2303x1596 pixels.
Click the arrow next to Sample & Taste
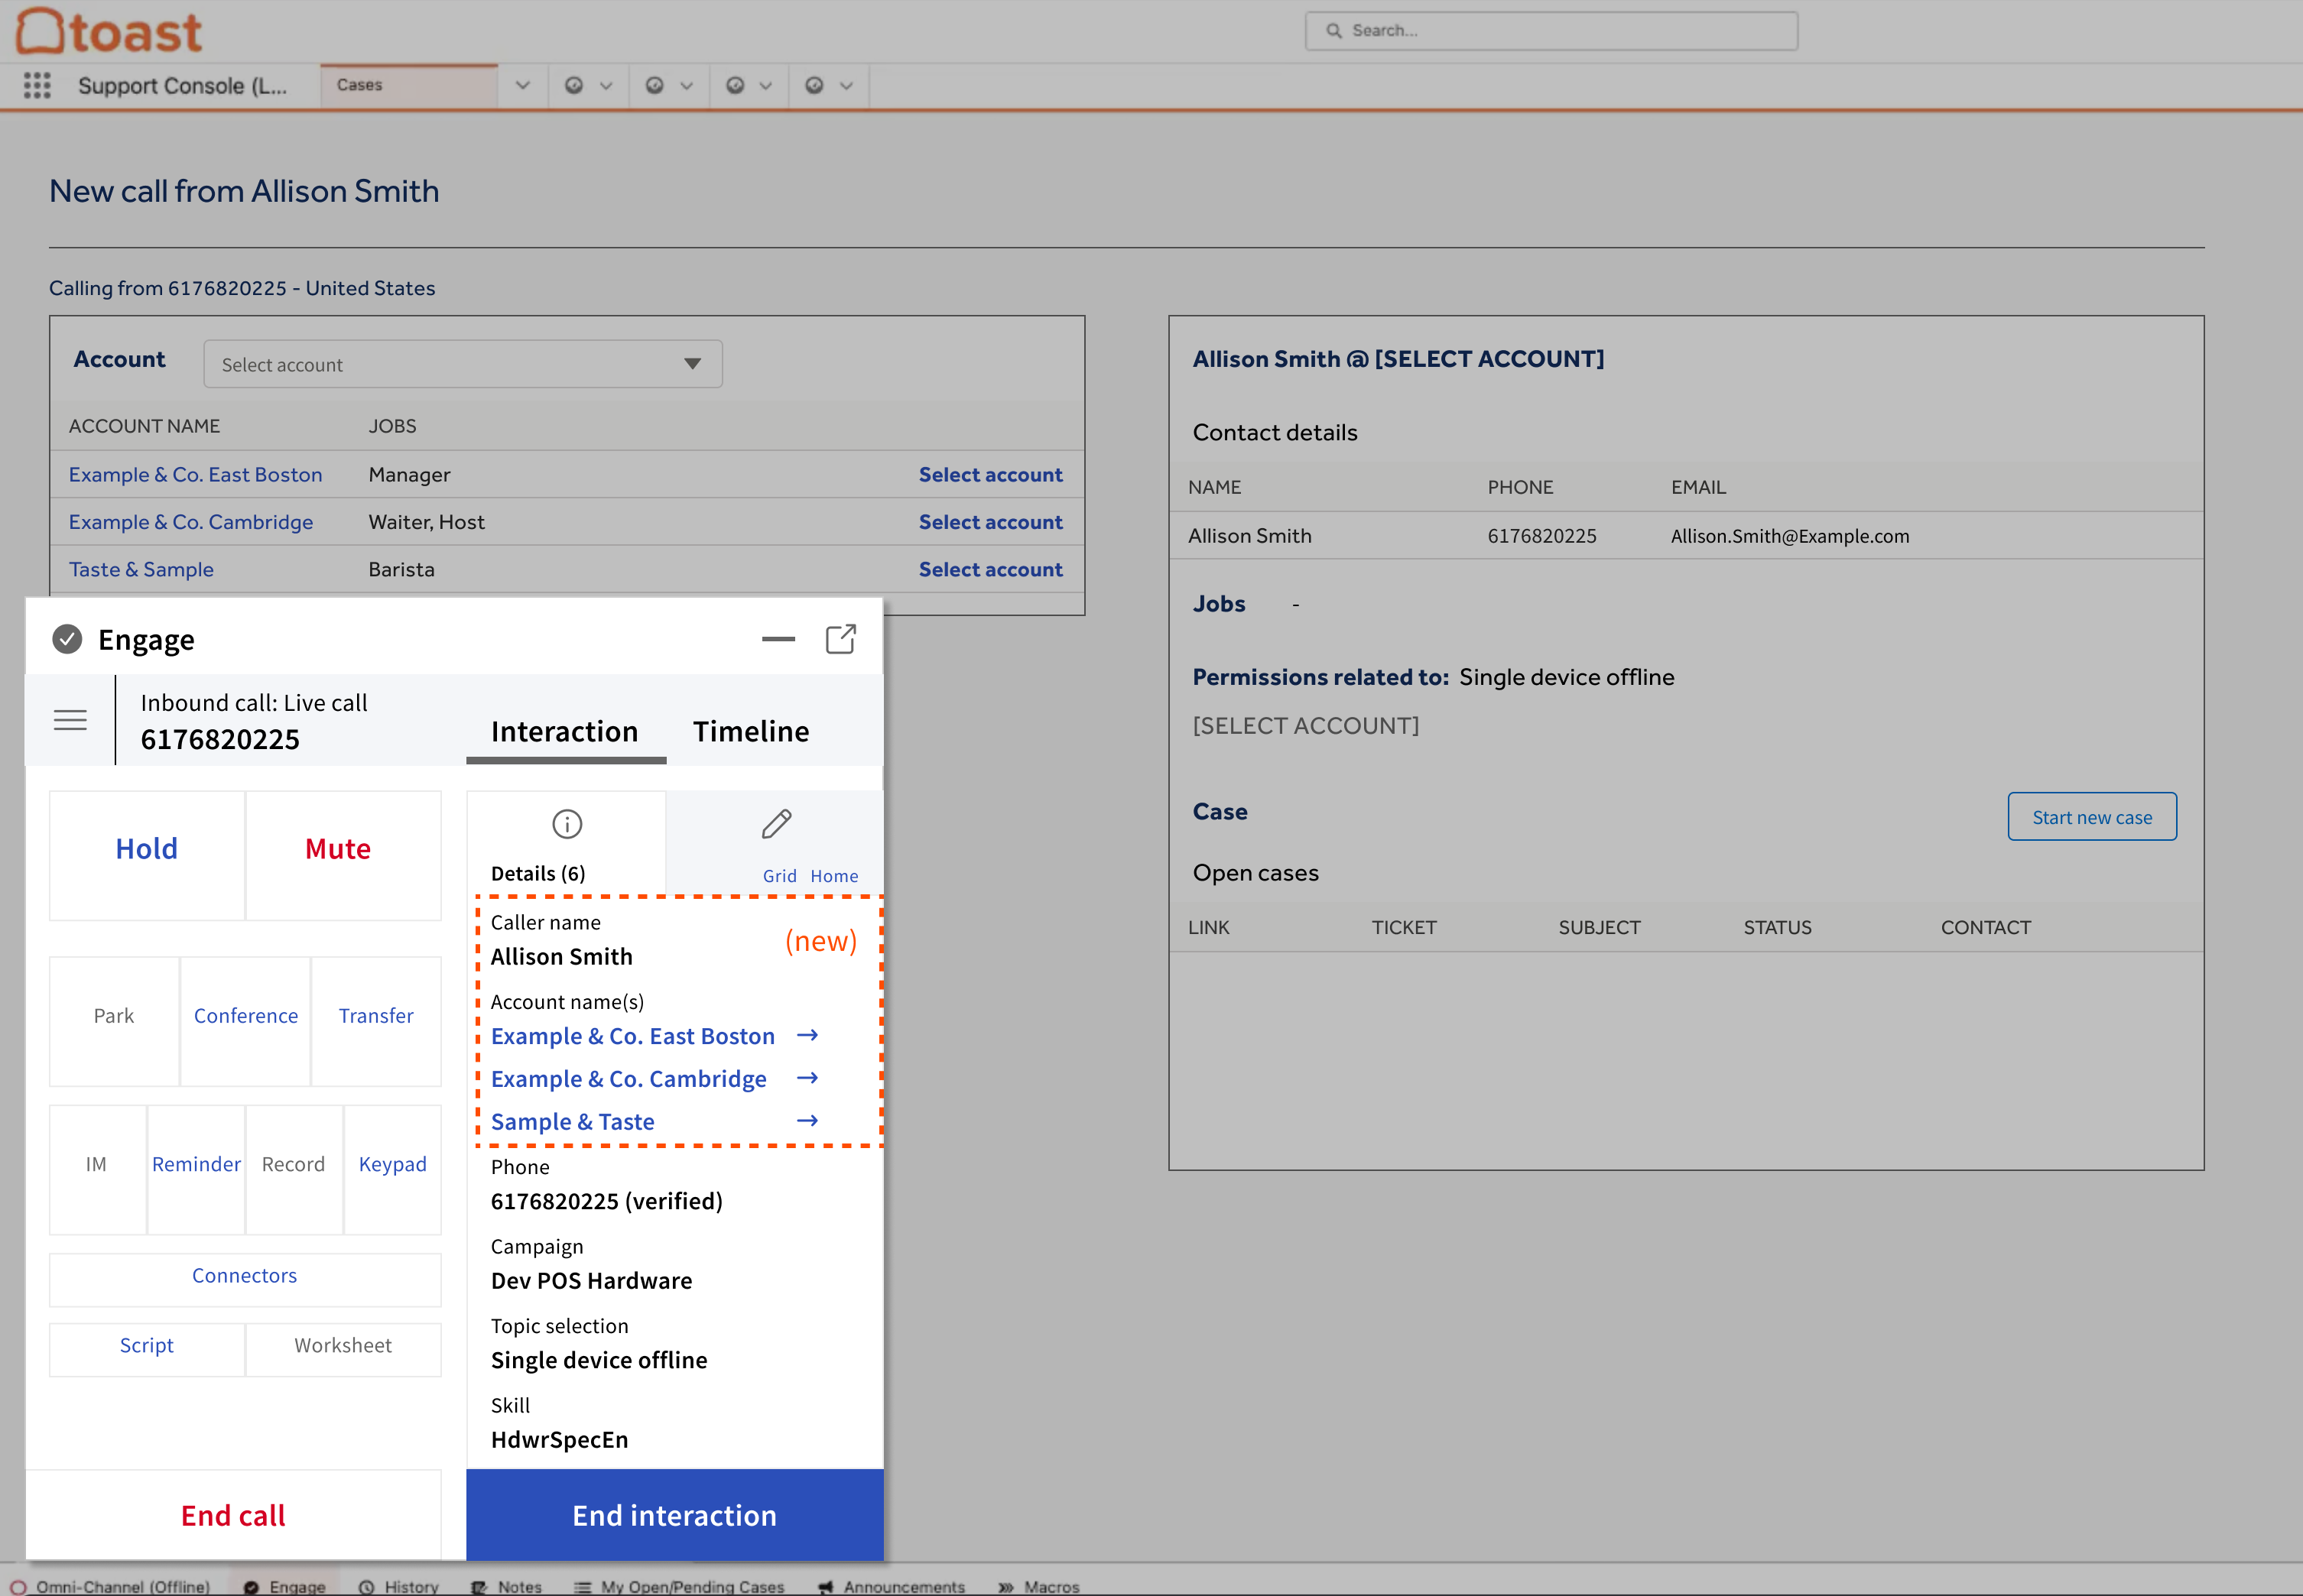coord(807,1121)
